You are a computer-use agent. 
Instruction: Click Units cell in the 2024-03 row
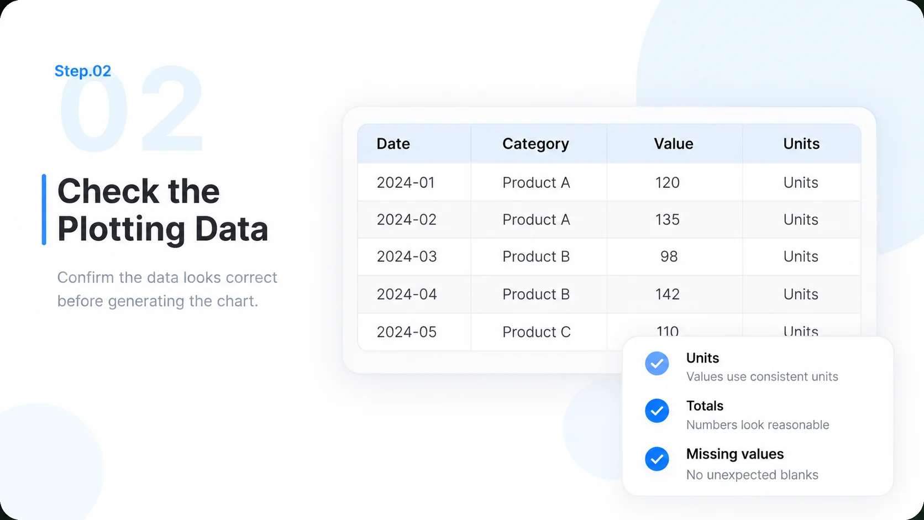801,256
